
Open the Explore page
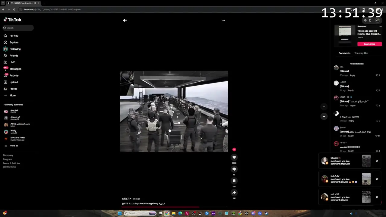11,42
